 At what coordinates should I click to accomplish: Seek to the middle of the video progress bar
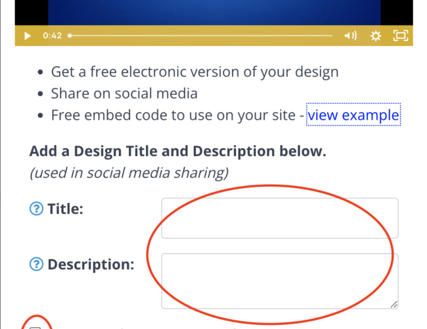[202, 36]
